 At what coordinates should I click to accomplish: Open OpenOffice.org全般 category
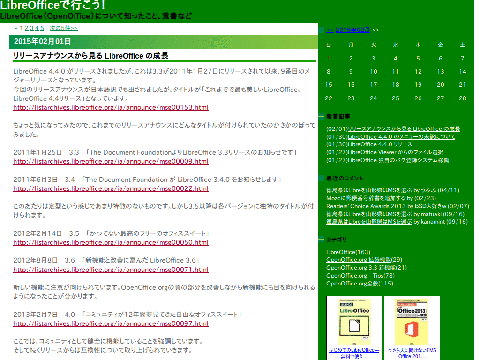point(352,284)
